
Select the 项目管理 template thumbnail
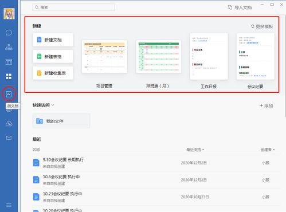(x=104, y=57)
